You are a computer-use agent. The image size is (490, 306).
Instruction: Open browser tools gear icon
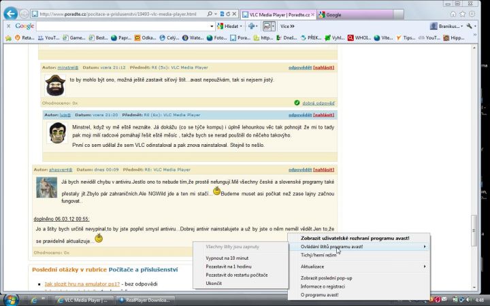point(472,14)
